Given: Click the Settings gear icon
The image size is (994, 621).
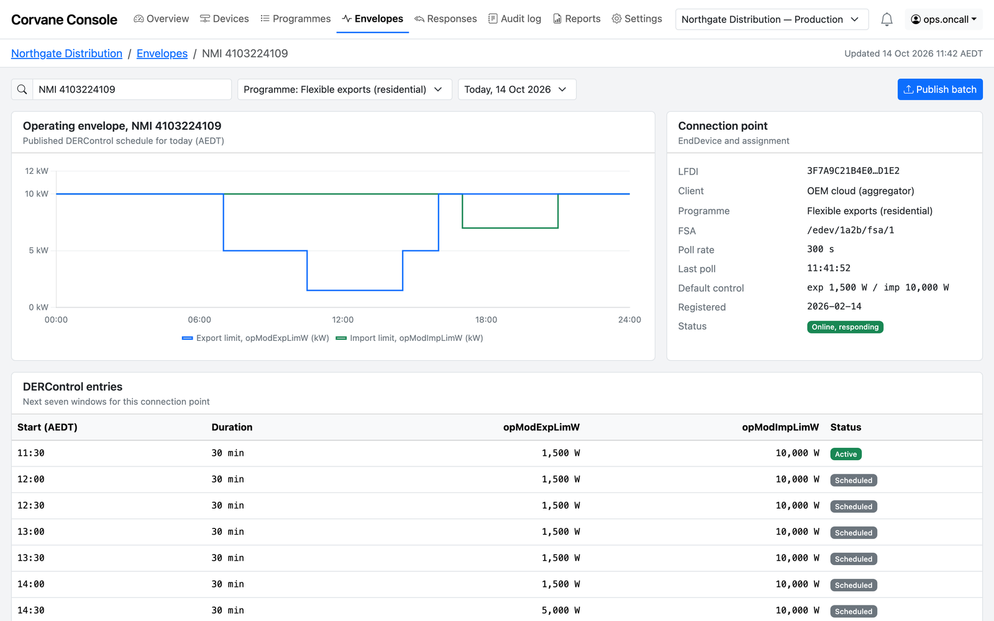Looking at the screenshot, I should 616,19.
